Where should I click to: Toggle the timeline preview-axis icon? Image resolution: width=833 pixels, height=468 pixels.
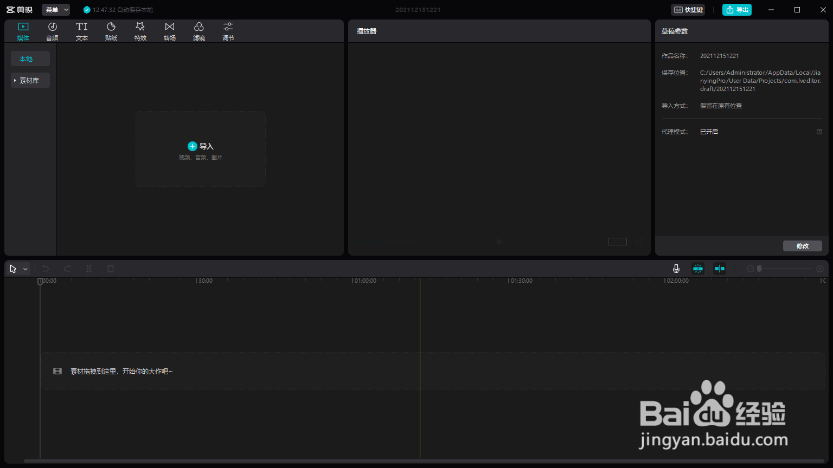pyautogui.click(x=720, y=269)
